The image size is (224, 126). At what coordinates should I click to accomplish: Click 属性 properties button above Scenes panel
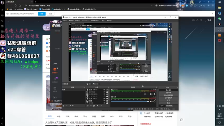point(89,84)
